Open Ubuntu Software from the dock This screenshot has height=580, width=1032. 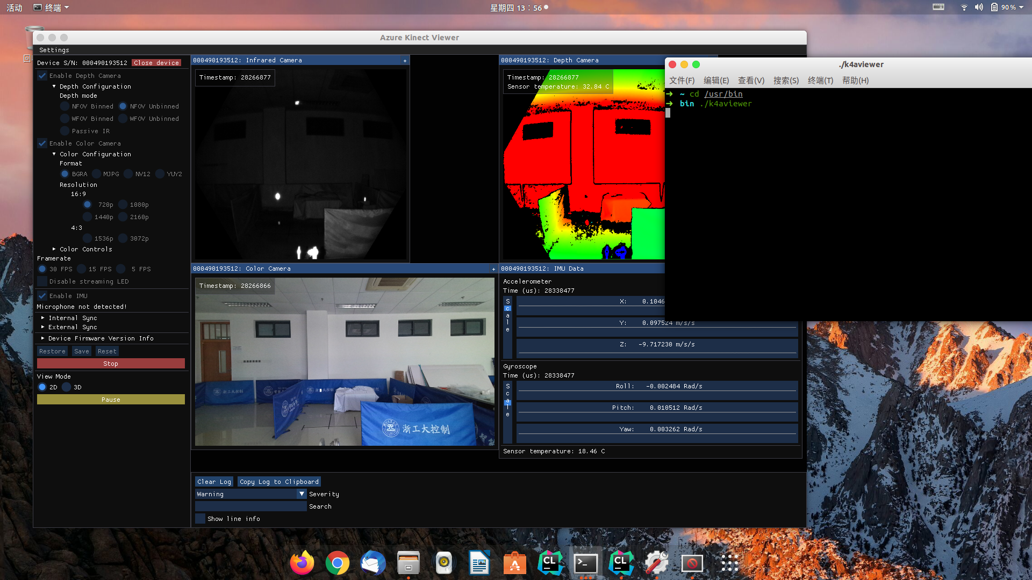coord(514,563)
